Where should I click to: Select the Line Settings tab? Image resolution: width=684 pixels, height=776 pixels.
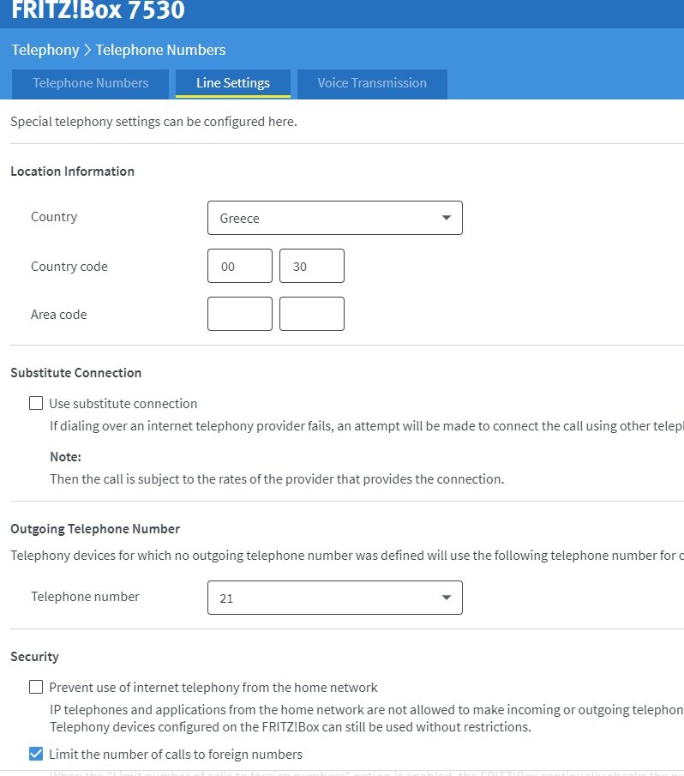pyautogui.click(x=233, y=84)
